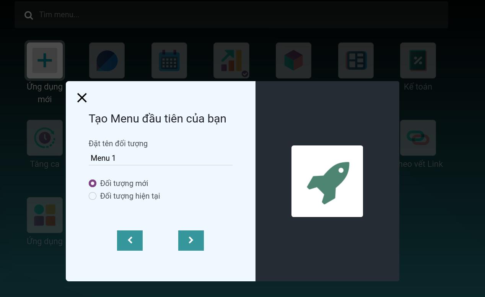Open the Calendar app icon
This screenshot has width=485, height=297.
169,60
